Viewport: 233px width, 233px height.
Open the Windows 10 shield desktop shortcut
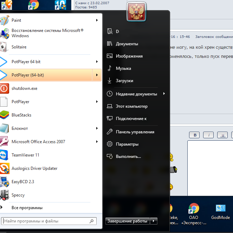[60, 5]
